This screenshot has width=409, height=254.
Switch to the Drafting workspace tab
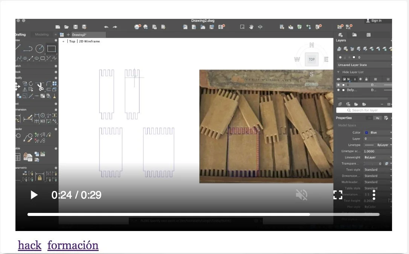point(20,34)
